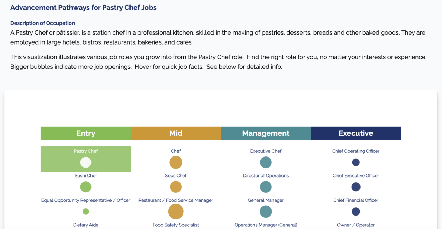Click the Sushi Chef green bubble
This screenshot has width=442, height=229.
click(x=86, y=187)
